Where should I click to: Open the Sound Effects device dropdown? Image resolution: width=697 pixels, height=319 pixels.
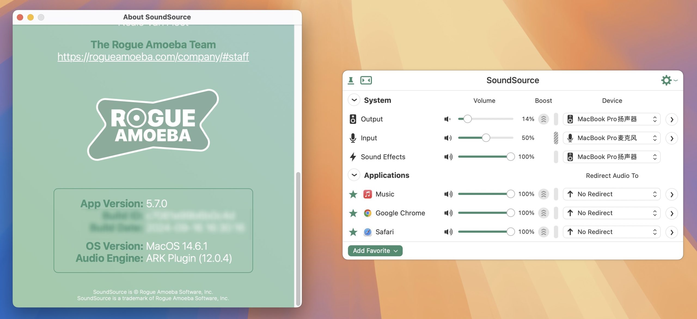click(x=612, y=157)
